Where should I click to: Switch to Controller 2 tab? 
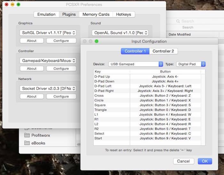pyautogui.click(x=163, y=51)
